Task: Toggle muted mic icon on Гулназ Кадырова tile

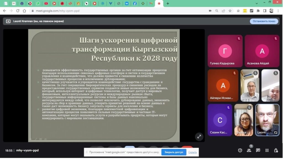Action: coord(239,39)
